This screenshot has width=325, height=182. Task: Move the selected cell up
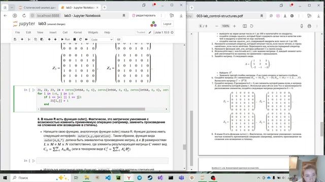click(x=49, y=39)
